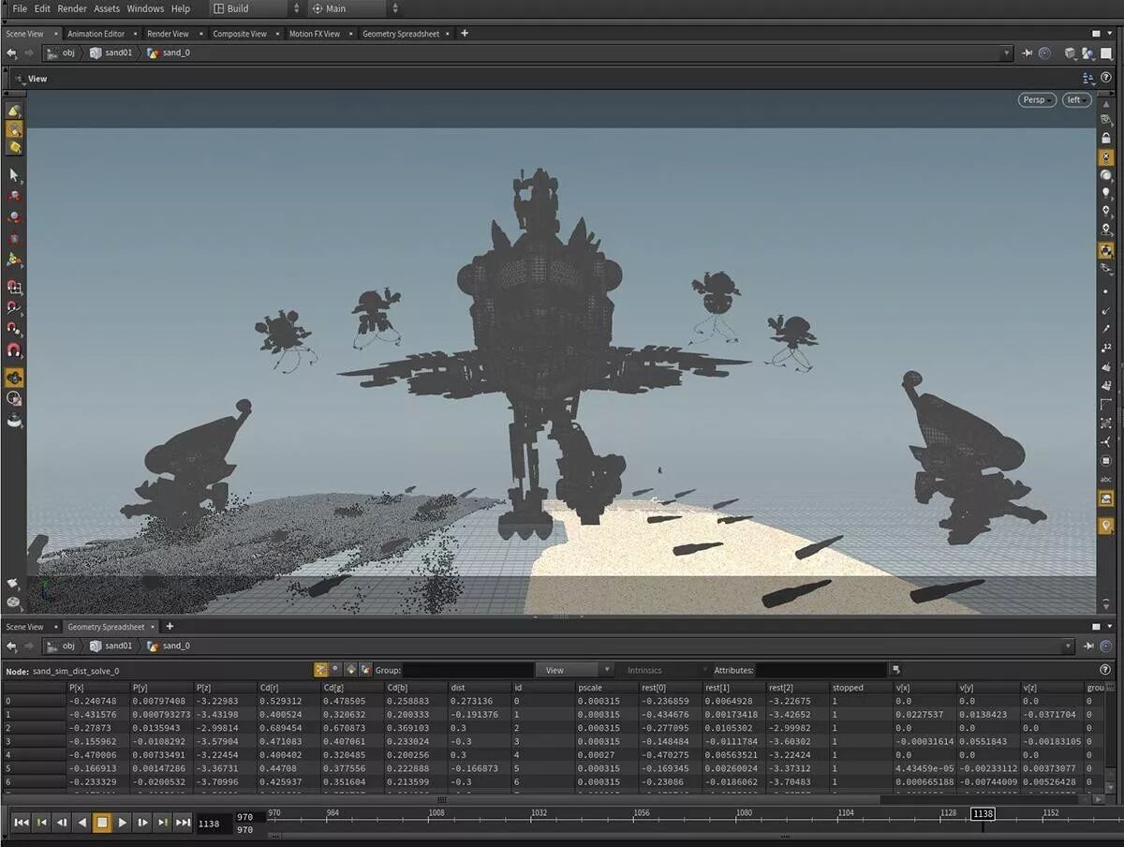This screenshot has height=847, width=1124.
Task: Toggle the point numbers display option
Action: (1106, 348)
